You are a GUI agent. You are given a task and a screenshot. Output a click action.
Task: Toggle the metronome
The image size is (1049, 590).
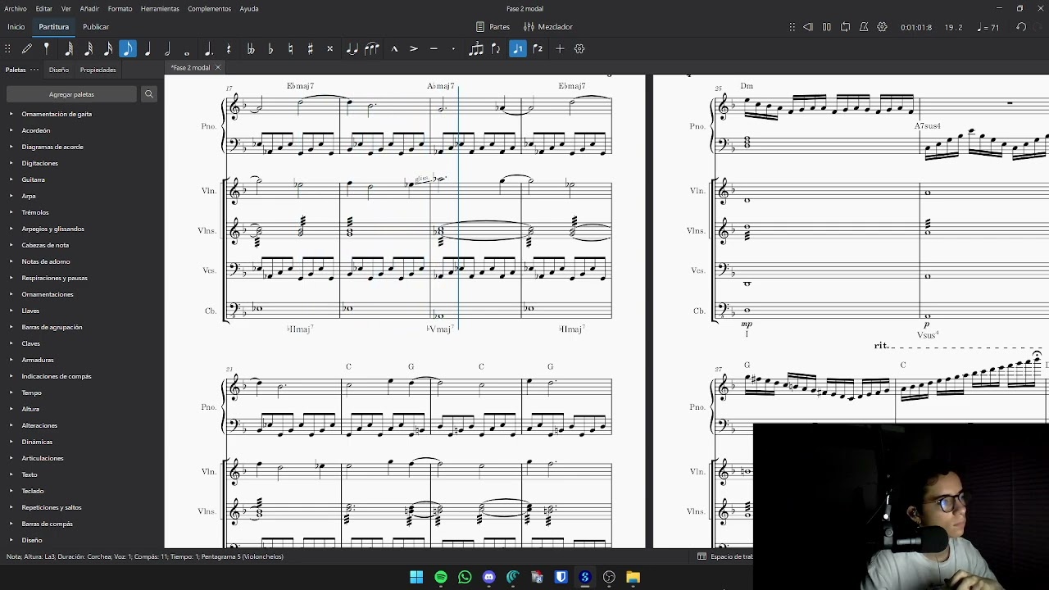[x=864, y=27]
